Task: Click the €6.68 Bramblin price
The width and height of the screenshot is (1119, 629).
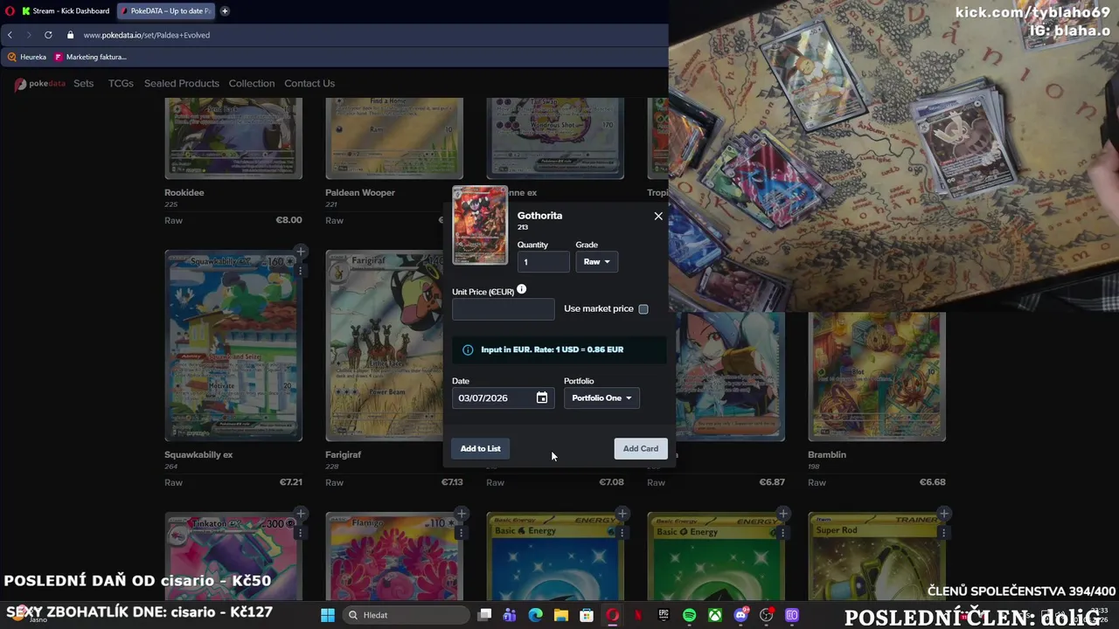Action: [x=932, y=482]
